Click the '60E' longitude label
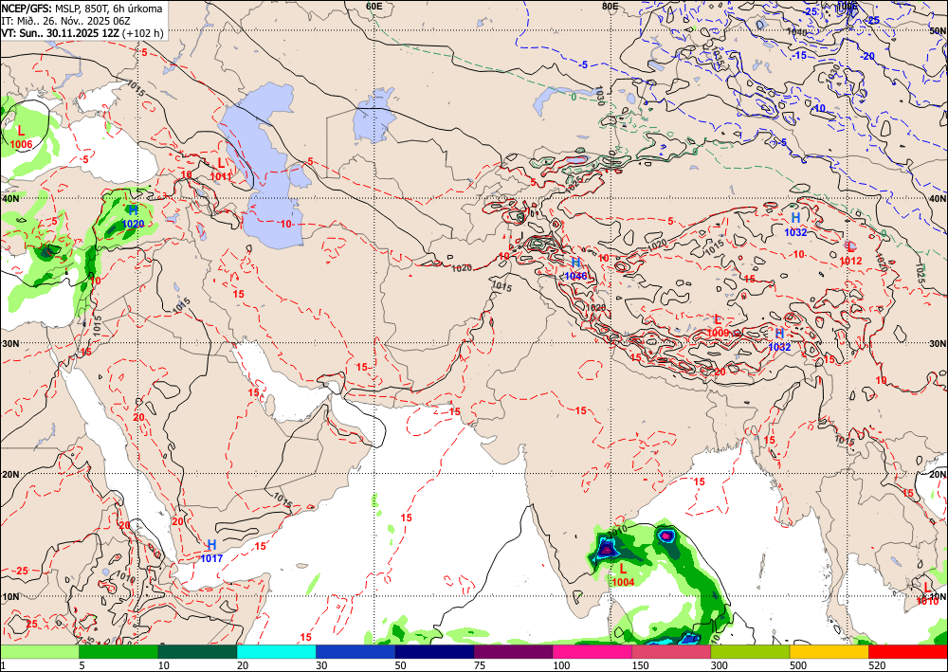948x672 pixels. (x=374, y=6)
